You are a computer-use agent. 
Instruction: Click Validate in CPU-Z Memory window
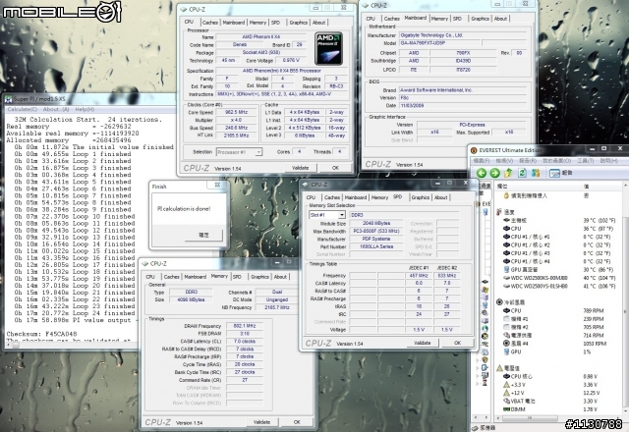(x=261, y=421)
